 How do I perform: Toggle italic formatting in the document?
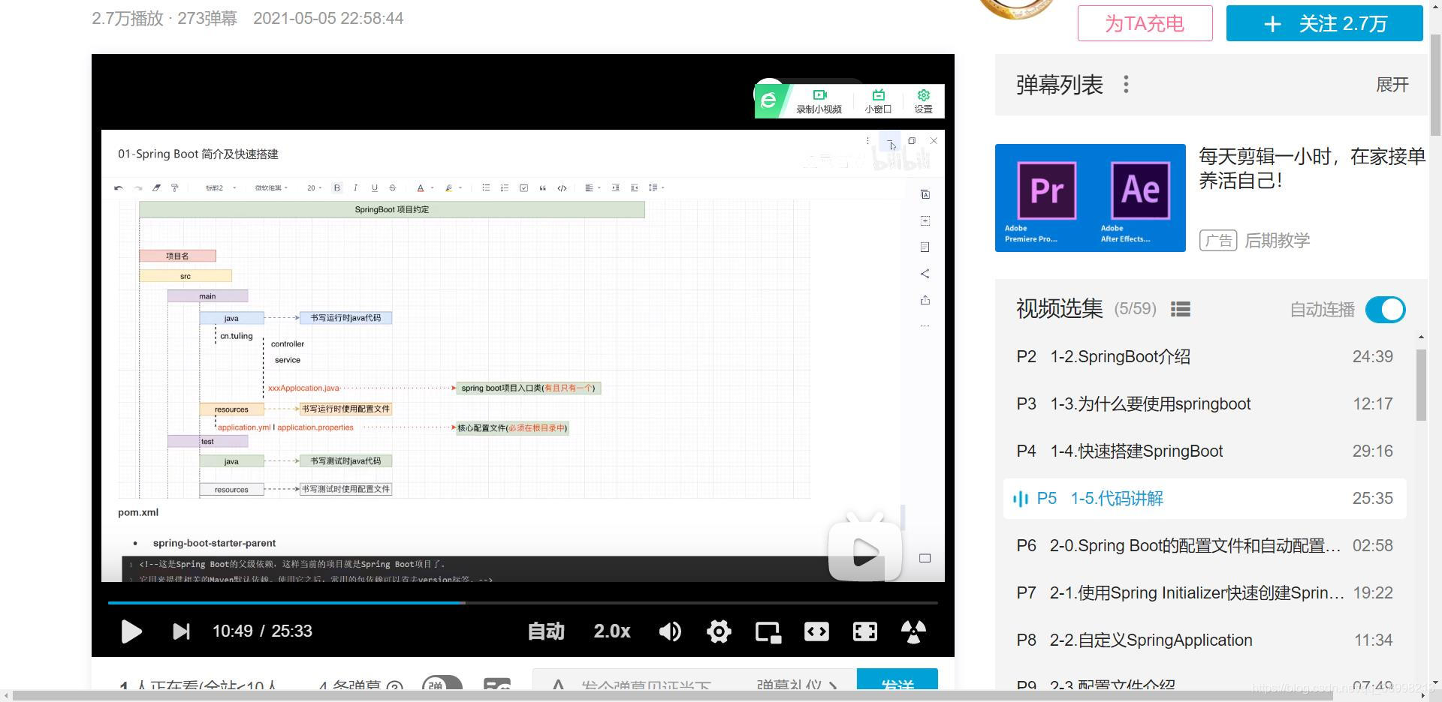pyautogui.click(x=355, y=188)
